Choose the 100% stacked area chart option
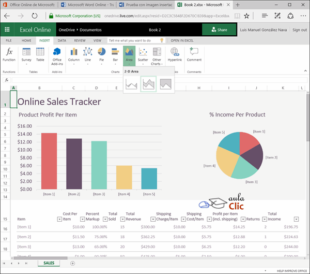The width and height of the screenshot is (310, 274). coord(165,84)
